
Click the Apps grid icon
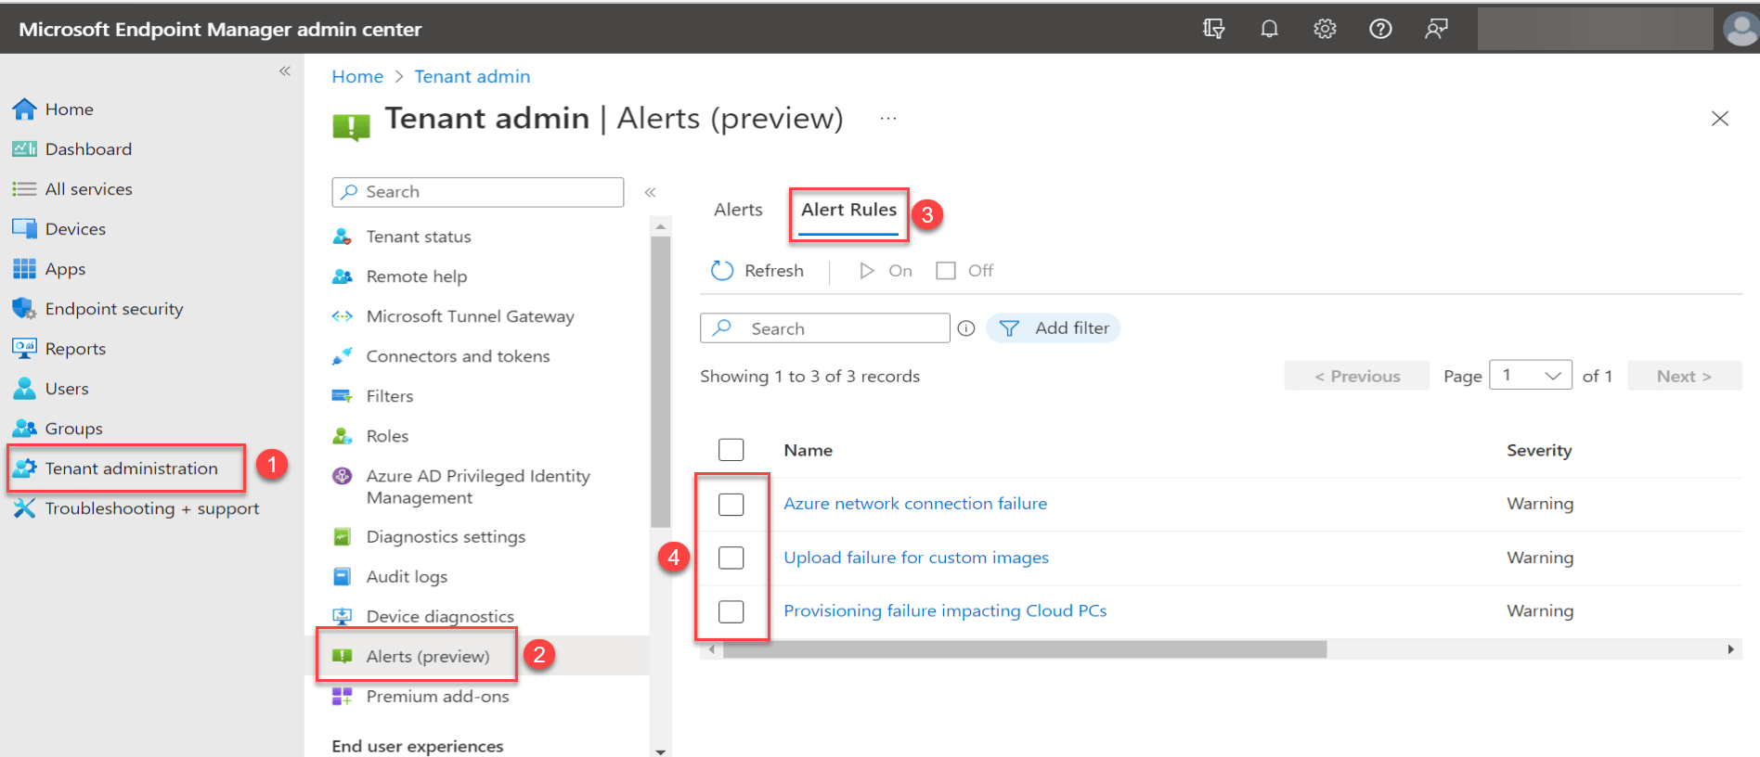coord(24,269)
